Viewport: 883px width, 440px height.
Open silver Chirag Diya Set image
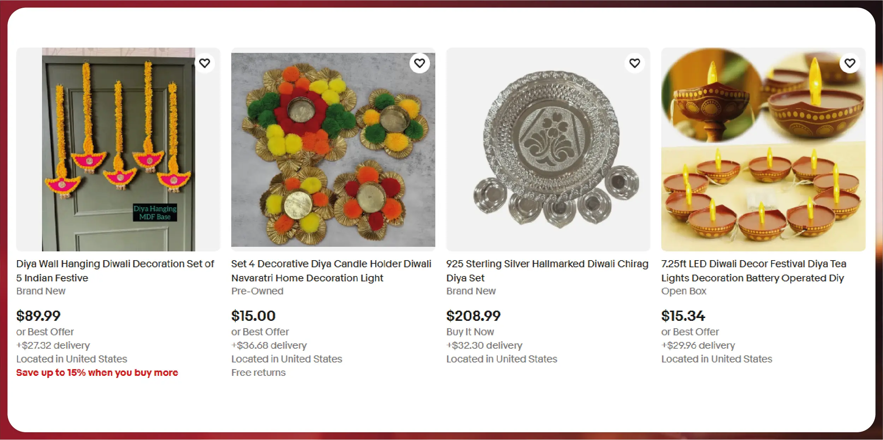548,149
